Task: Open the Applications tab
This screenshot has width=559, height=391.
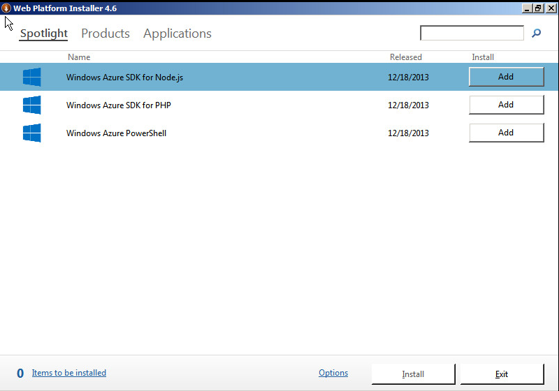Action: (x=177, y=34)
